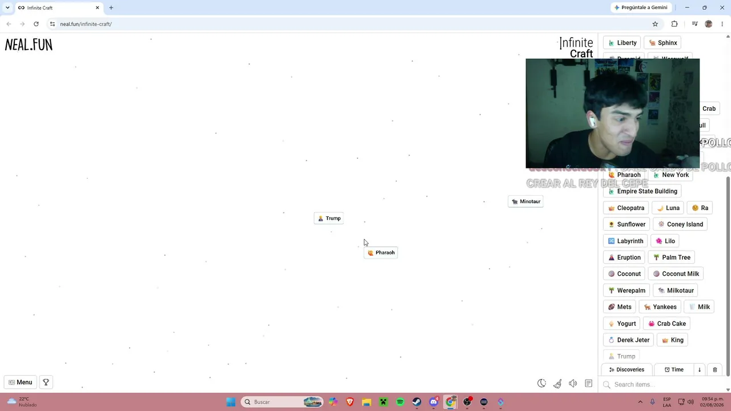Select the Mets item

(x=620, y=307)
